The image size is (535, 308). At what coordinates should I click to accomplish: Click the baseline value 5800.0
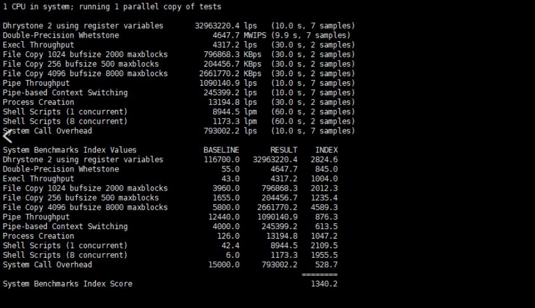pos(226,208)
